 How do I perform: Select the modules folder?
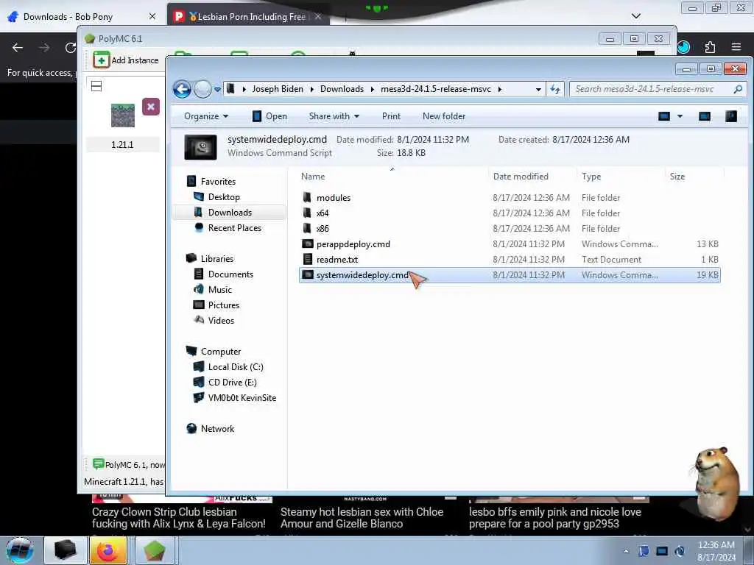[x=334, y=197]
